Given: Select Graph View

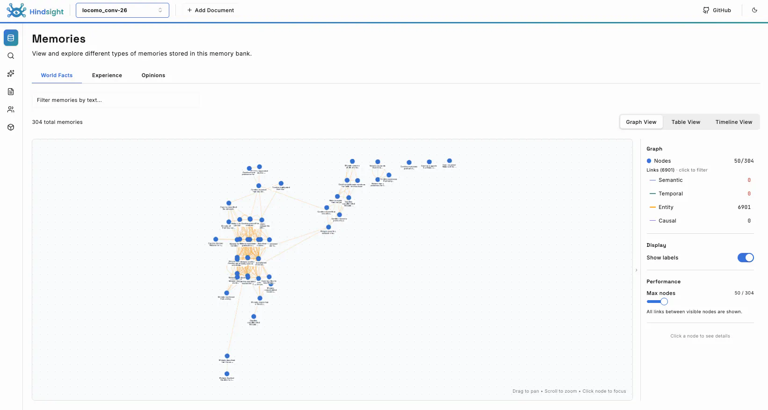Looking at the screenshot, I should (x=641, y=122).
